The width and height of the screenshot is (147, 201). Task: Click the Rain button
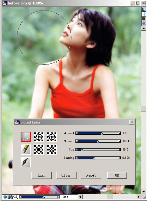pos(42,175)
